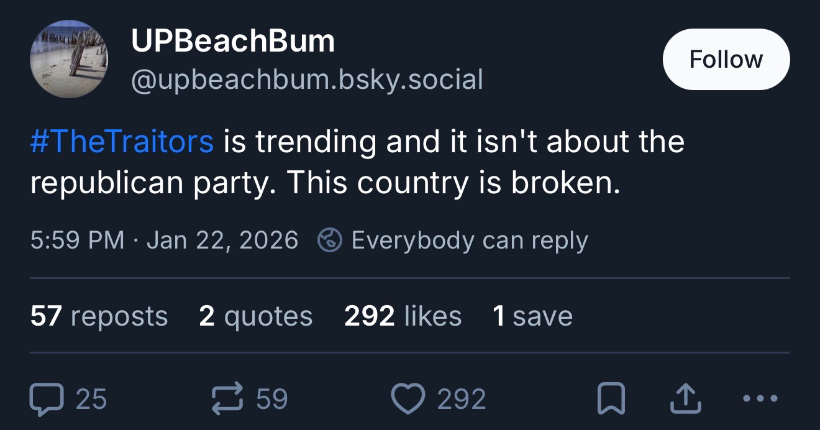Click the share upload icon
This screenshot has width=820, height=430.
click(x=685, y=399)
